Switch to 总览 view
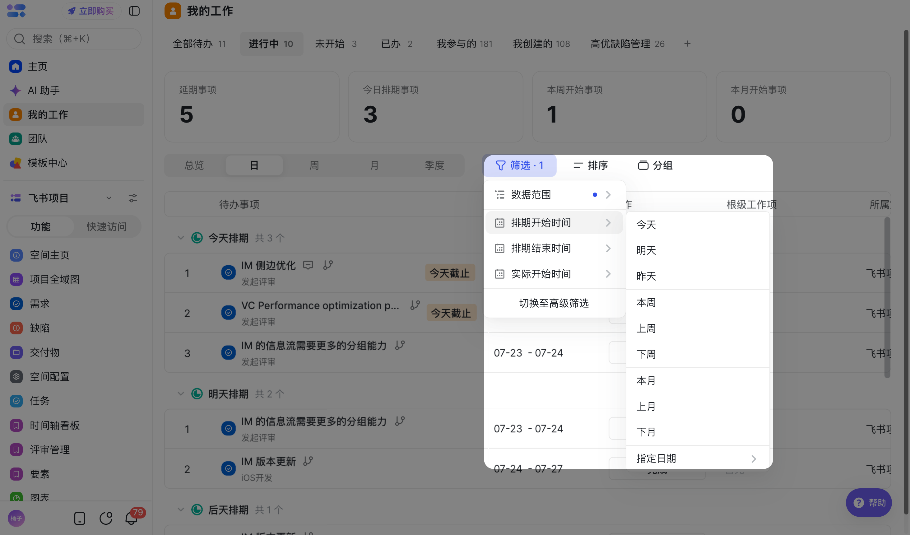This screenshot has width=910, height=535. point(194,165)
